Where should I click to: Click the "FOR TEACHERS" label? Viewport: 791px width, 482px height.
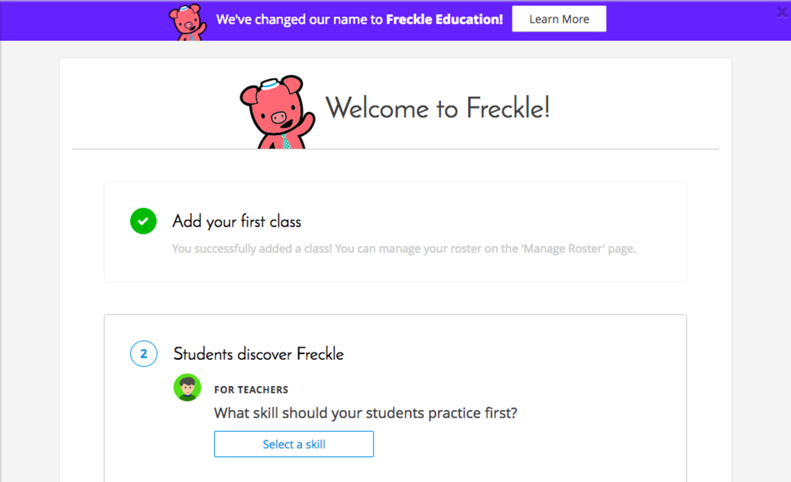[251, 390]
